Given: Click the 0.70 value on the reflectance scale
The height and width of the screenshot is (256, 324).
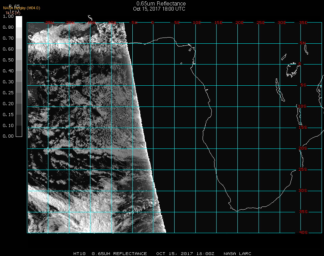Looking at the screenshot, I should (x=8, y=38).
